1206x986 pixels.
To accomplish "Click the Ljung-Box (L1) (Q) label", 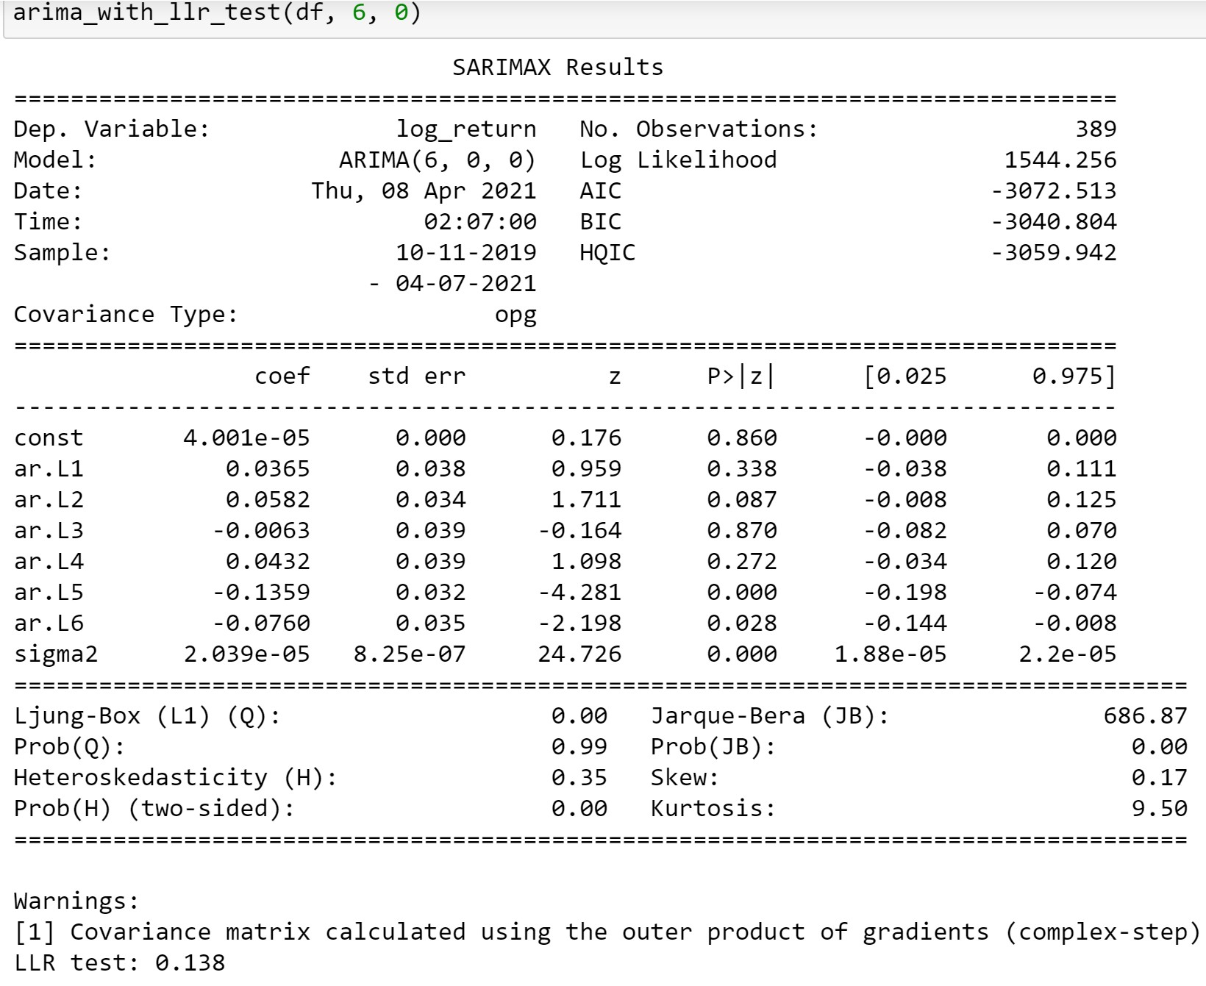I will click(147, 716).
